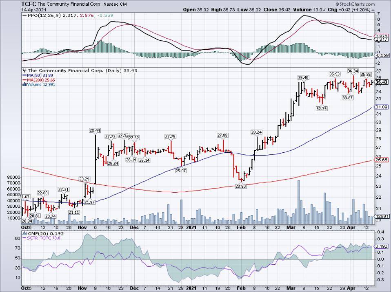Image resolution: width=391 pixels, height=292 pixels.
Task: Click the 31.89 MA(50) tag on the right axis
Action: [382, 107]
